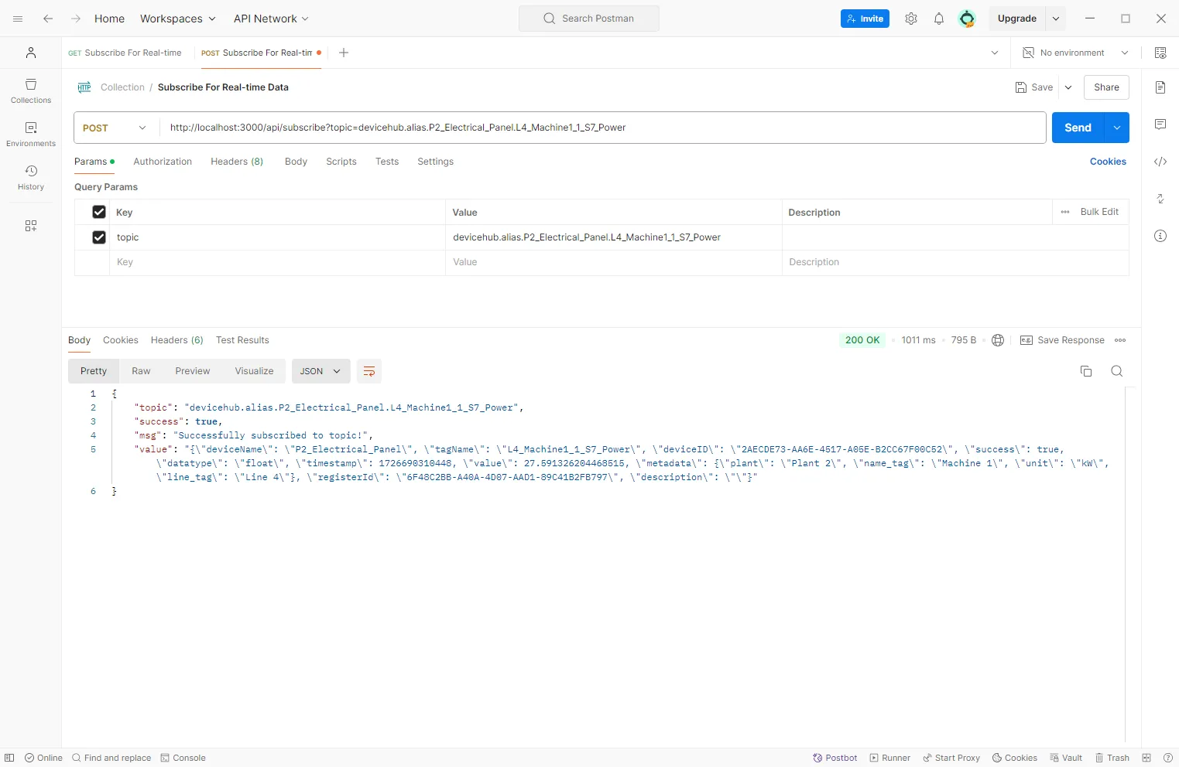This screenshot has height=767, width=1179.
Task: Expand the Send button options arrow
Action: click(x=1117, y=128)
